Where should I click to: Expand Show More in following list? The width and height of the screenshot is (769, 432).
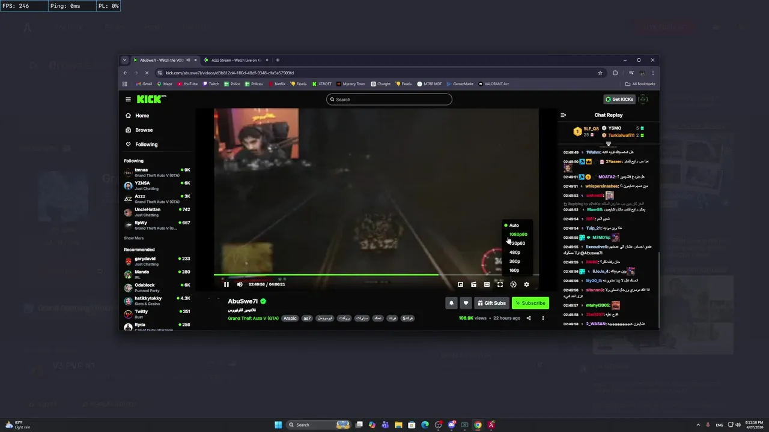133,238
